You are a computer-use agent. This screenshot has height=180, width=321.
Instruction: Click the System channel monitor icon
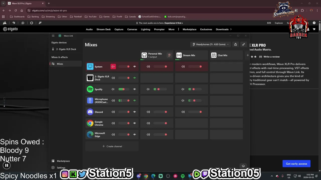[90, 66]
